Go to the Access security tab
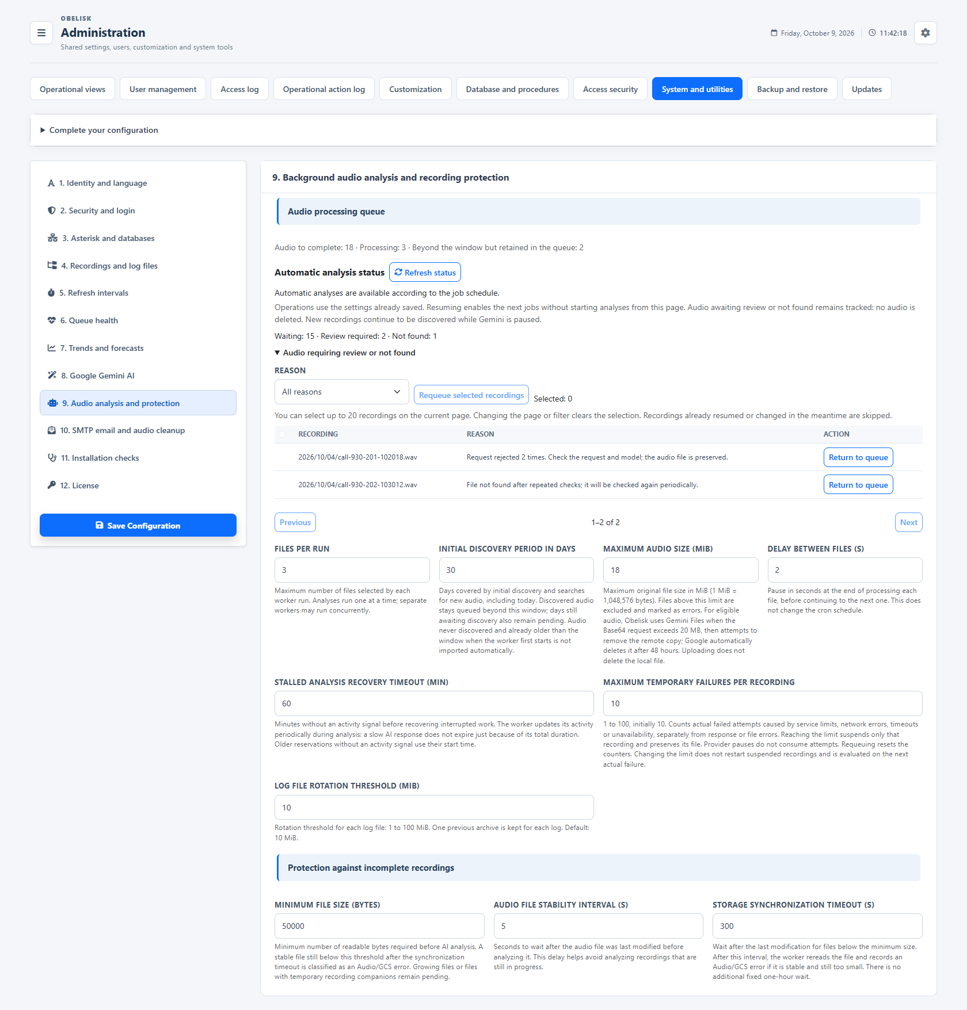The image size is (967, 1010). [610, 89]
